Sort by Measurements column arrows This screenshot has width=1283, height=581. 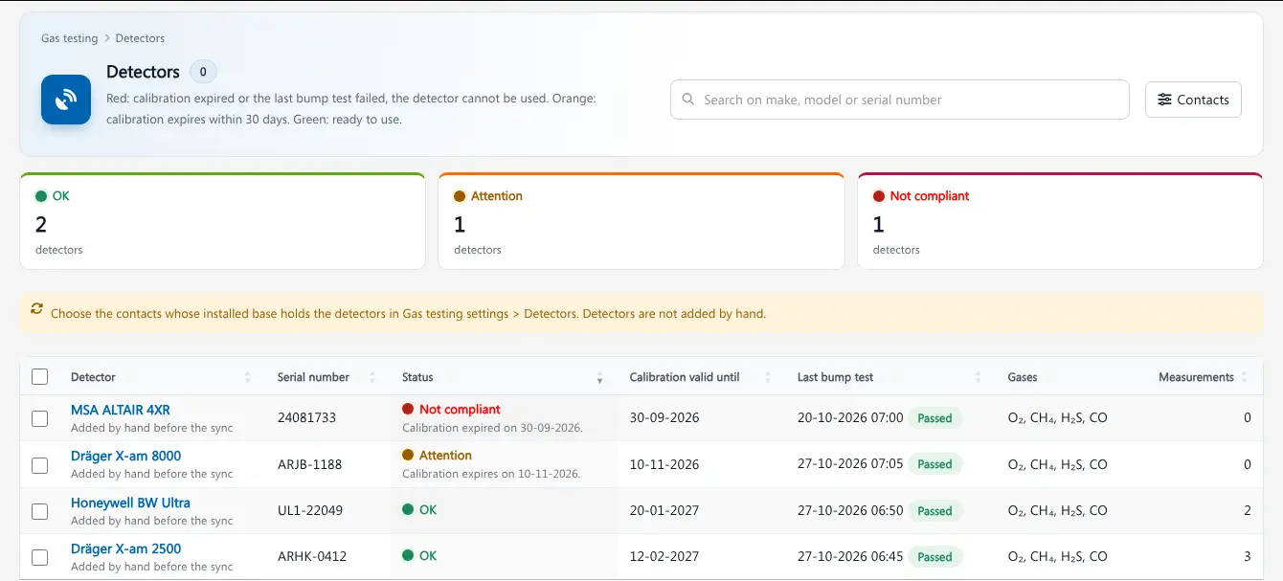click(x=1245, y=377)
